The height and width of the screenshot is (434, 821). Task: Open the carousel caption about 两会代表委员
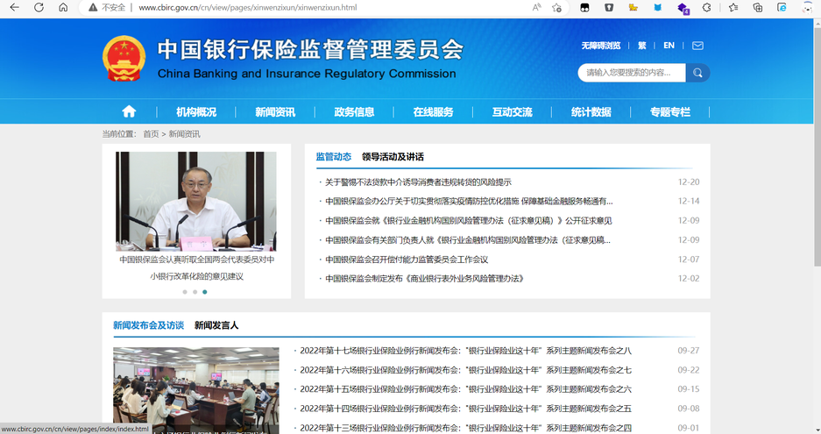click(x=196, y=267)
